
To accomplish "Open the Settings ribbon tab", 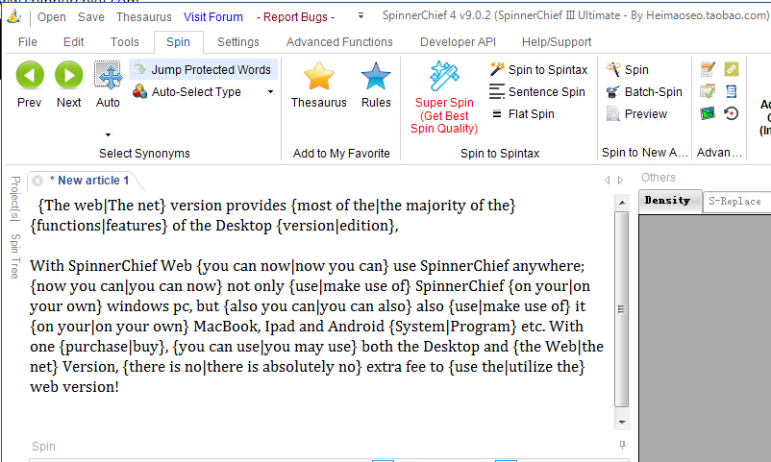I will (x=238, y=42).
